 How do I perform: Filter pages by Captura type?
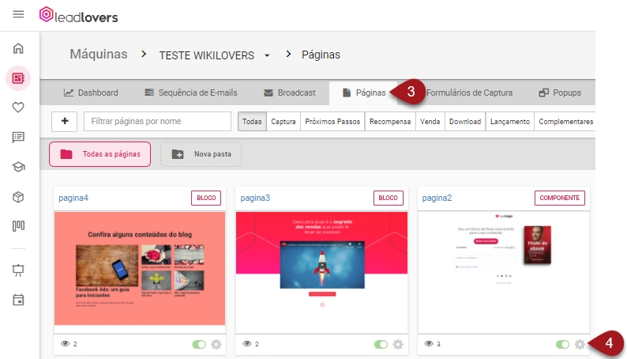coord(283,122)
